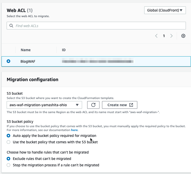
Task: Select Stop the migration process option
Action: pos(8,165)
